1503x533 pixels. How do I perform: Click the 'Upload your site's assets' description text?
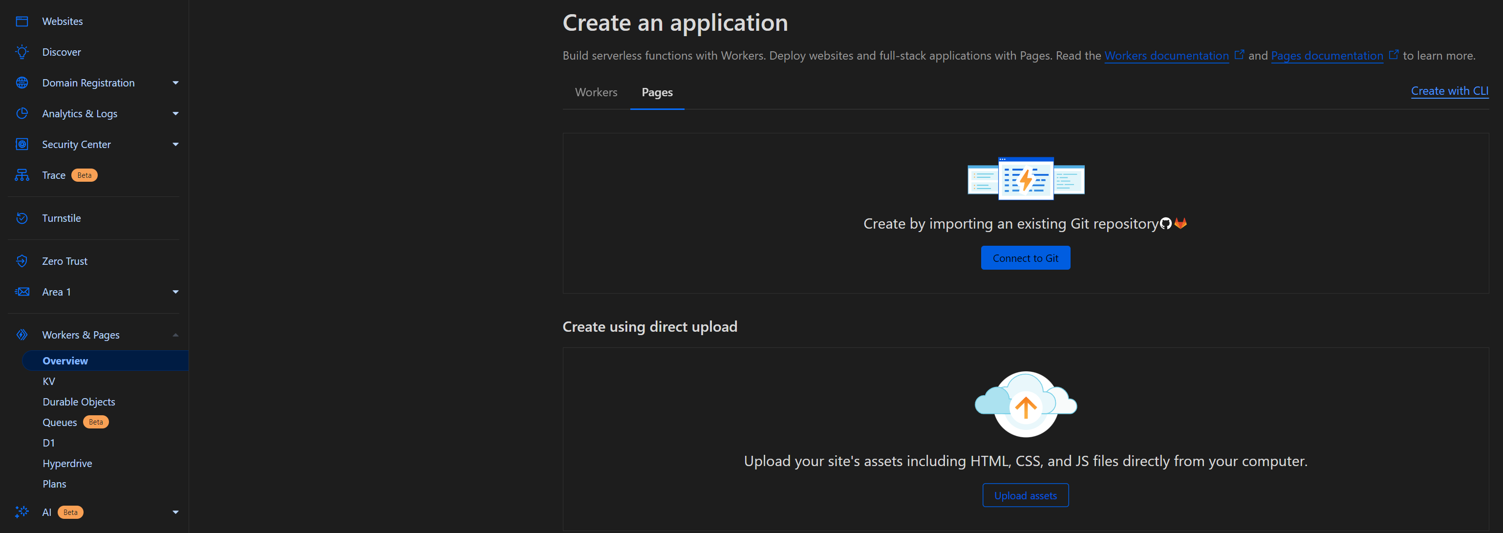point(1025,461)
